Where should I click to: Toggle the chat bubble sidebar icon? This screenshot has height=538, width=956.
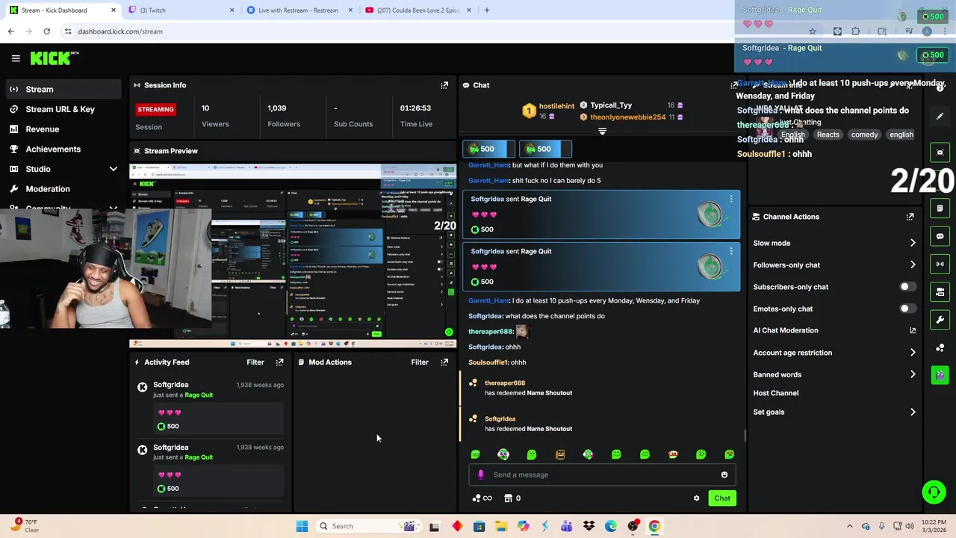click(940, 236)
